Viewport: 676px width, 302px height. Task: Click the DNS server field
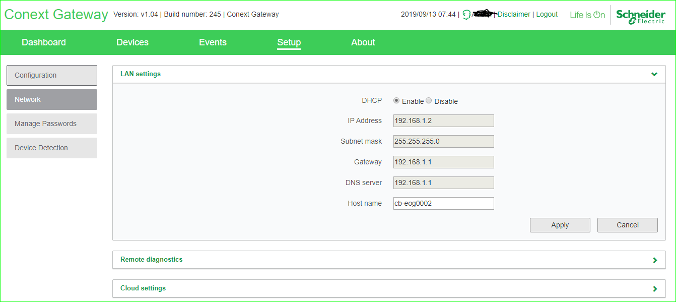click(444, 183)
